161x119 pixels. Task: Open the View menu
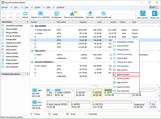[x=16, y=8]
